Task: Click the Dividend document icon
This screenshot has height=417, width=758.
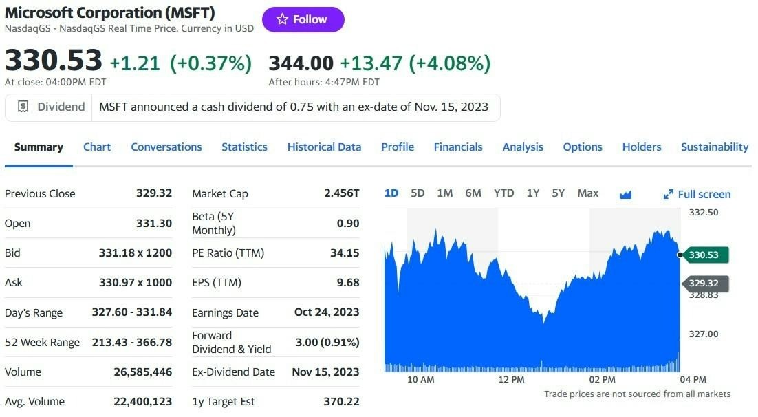Action: coord(23,107)
